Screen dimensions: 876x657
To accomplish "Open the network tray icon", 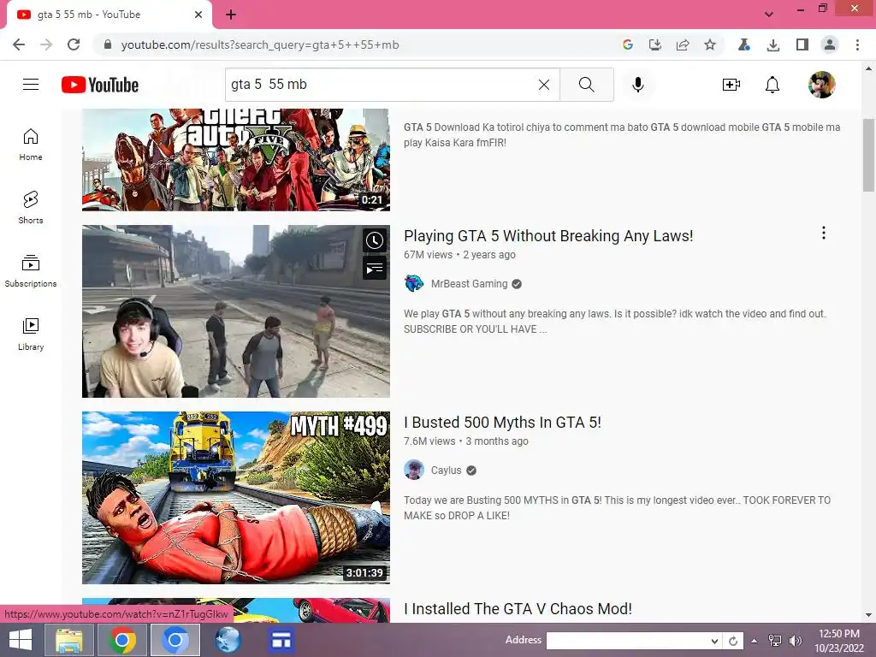I will (774, 641).
